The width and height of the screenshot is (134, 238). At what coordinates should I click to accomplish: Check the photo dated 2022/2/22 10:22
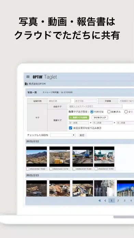tap(28, 169)
